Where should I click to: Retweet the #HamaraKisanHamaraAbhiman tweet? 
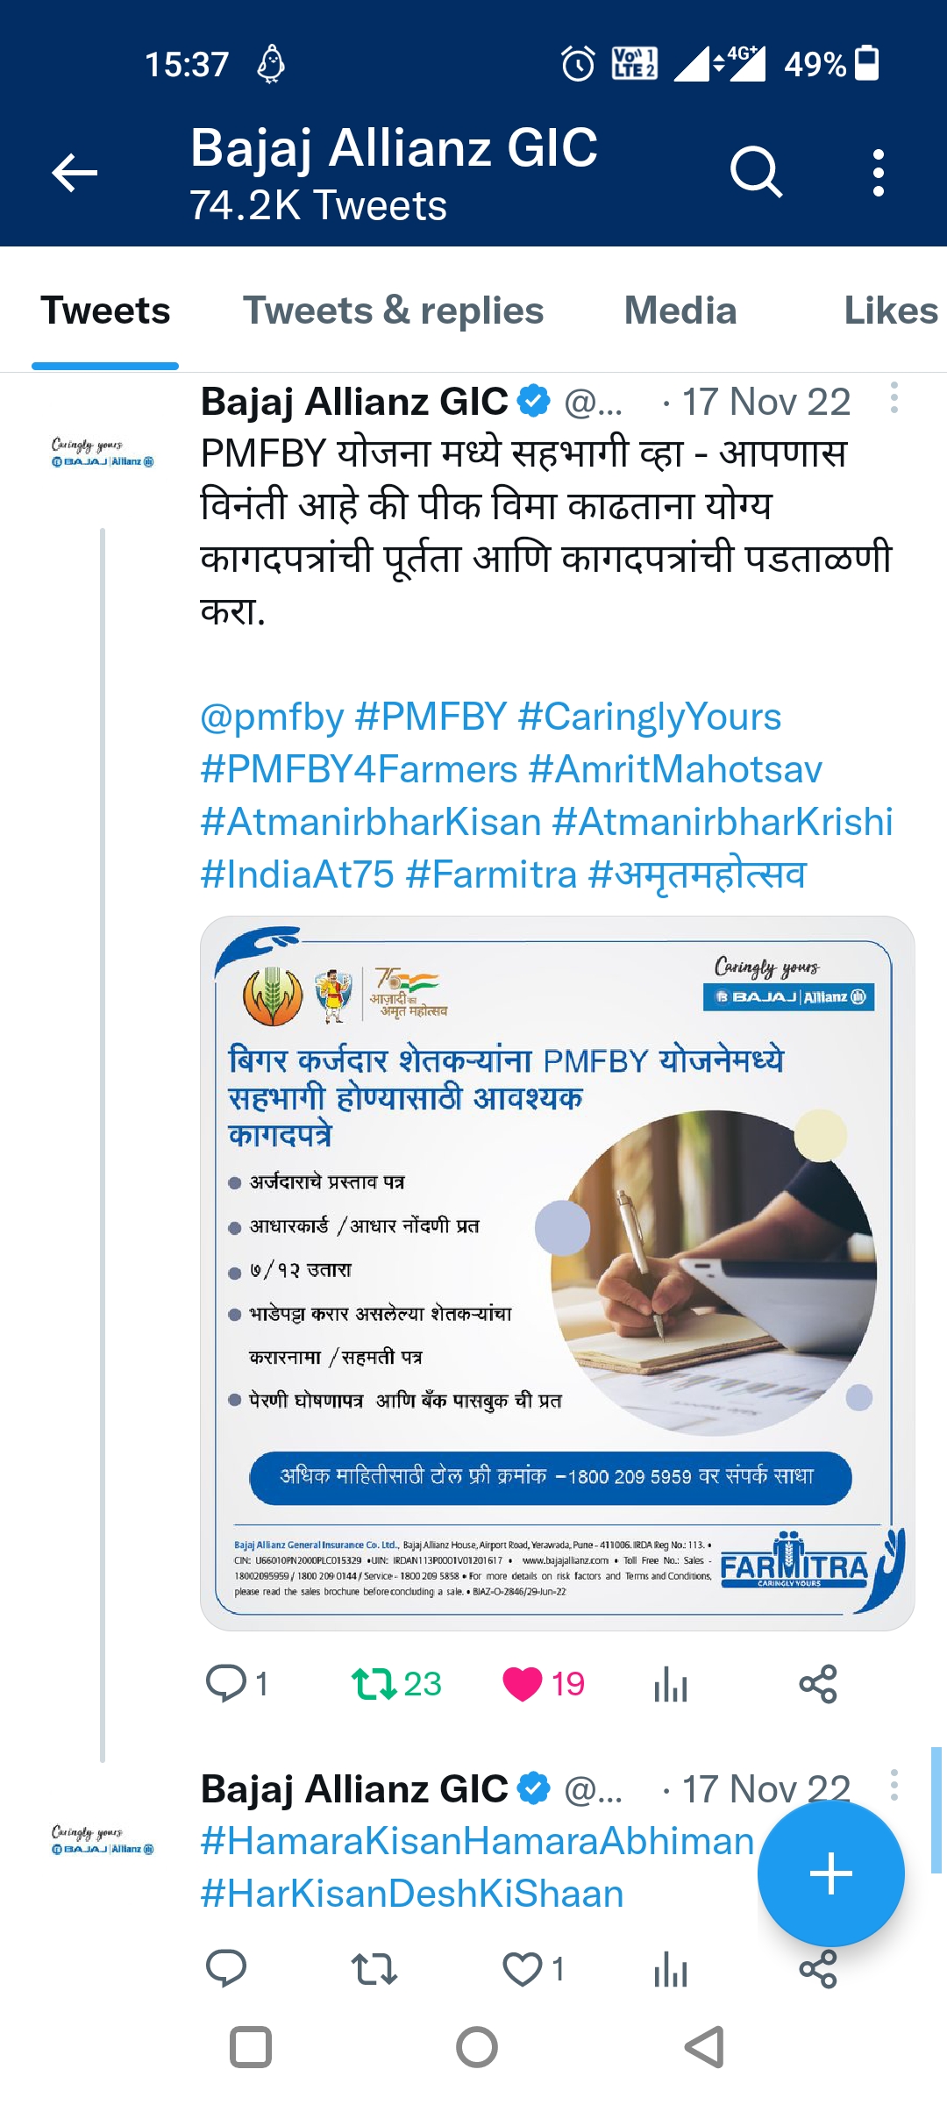click(375, 1970)
